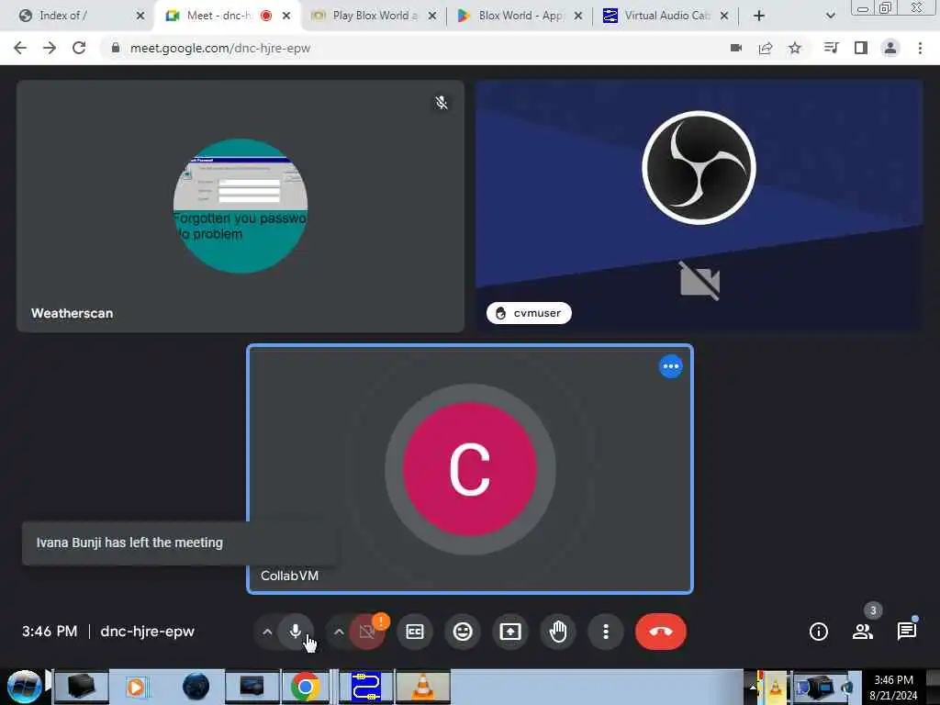This screenshot has height=705, width=940.
Task: Bookmark this page with star
Action: [x=795, y=48]
